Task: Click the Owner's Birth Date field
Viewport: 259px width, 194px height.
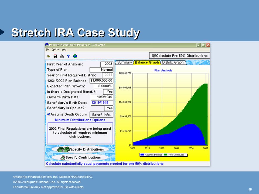Action: pos(102,97)
